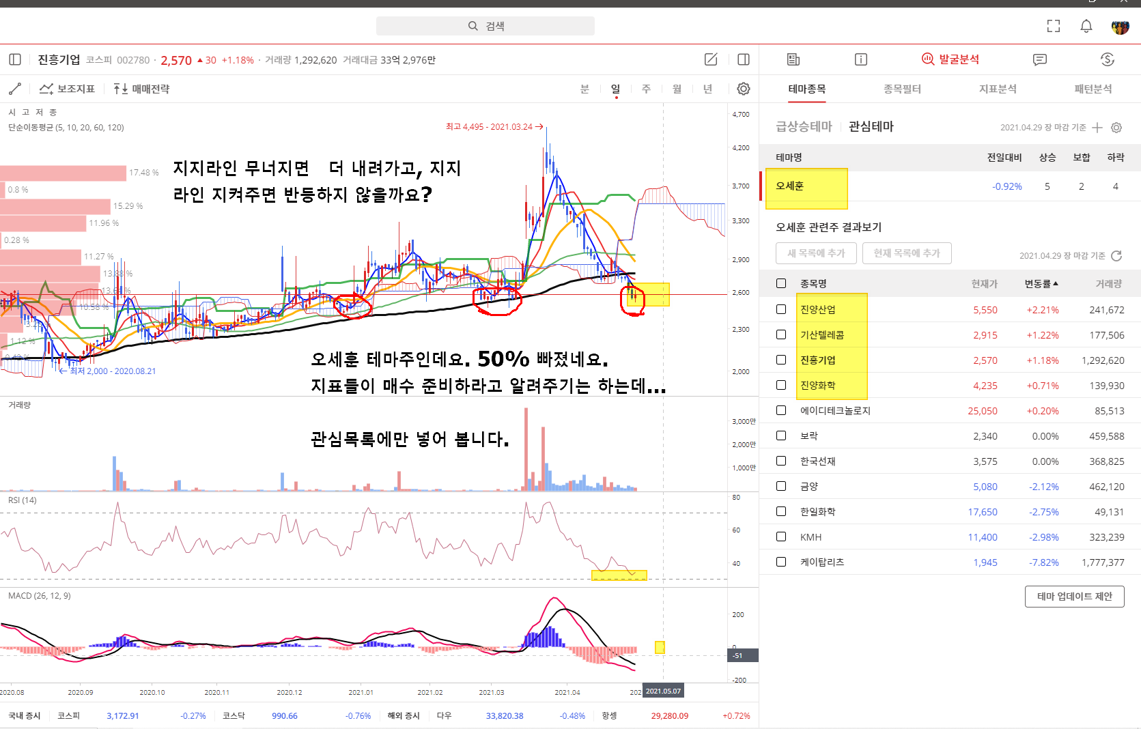Open 보조지표 indicators menu
This screenshot has height=729, width=1141.
(67, 89)
